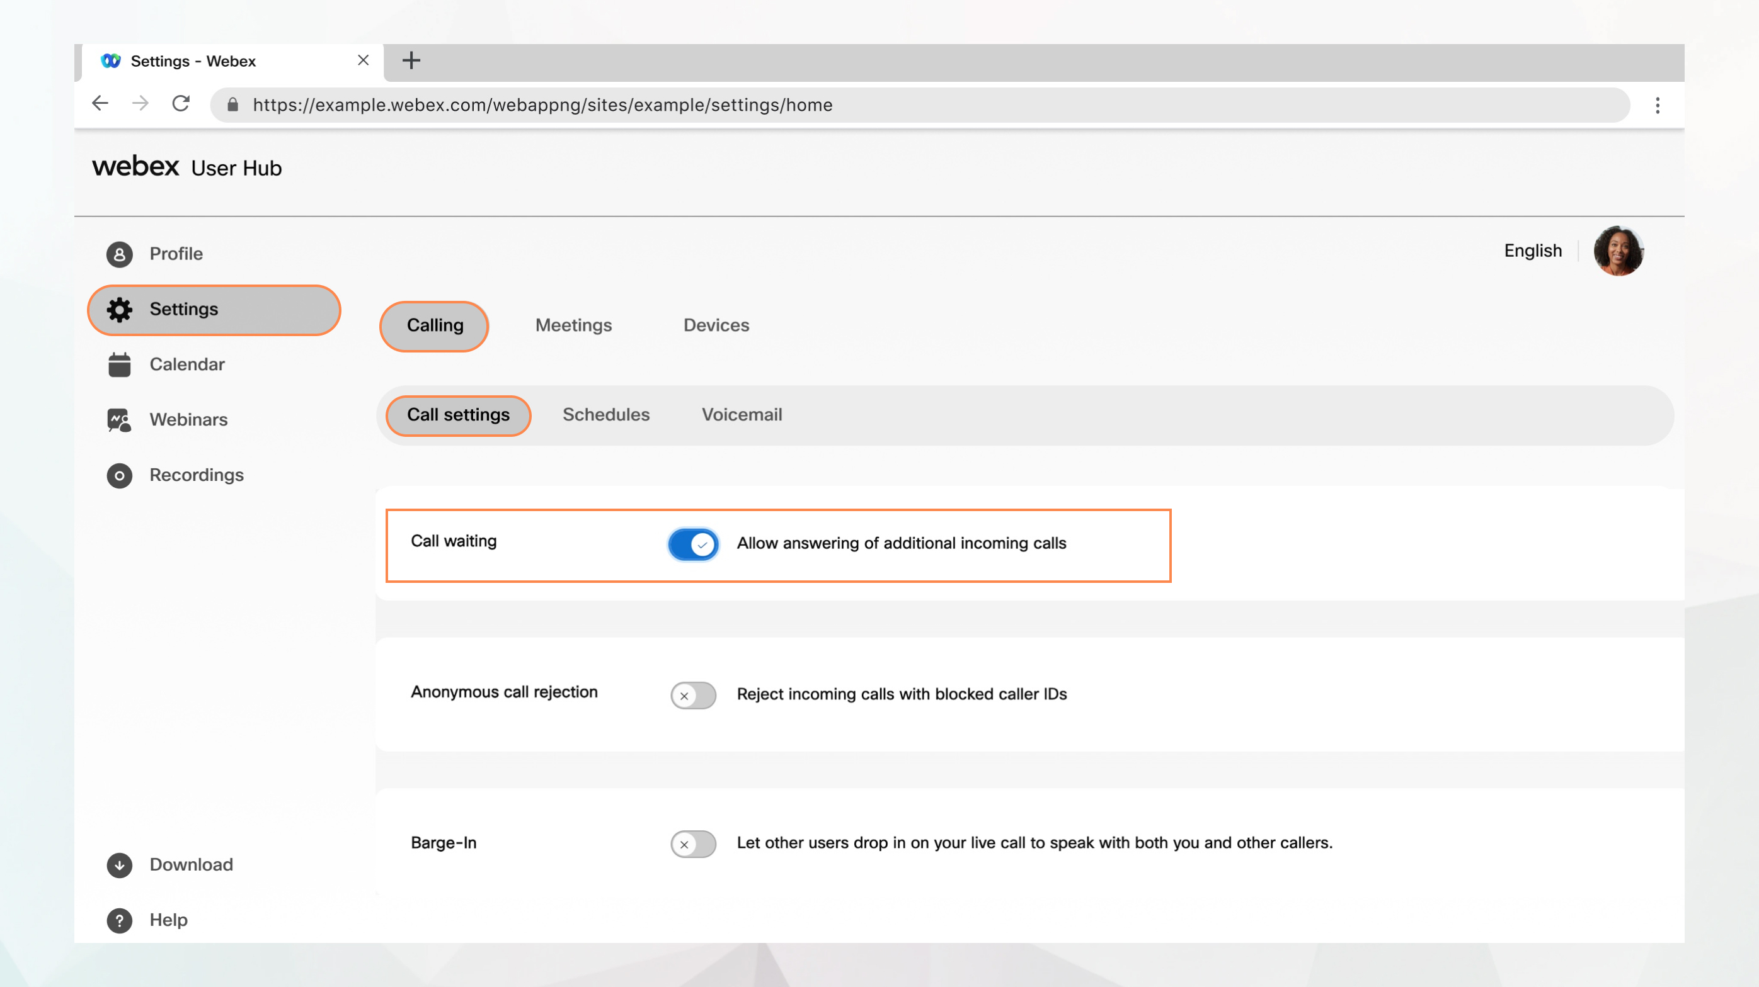This screenshot has height=987, width=1759.
Task: Click the back navigation arrow
Action: point(100,104)
